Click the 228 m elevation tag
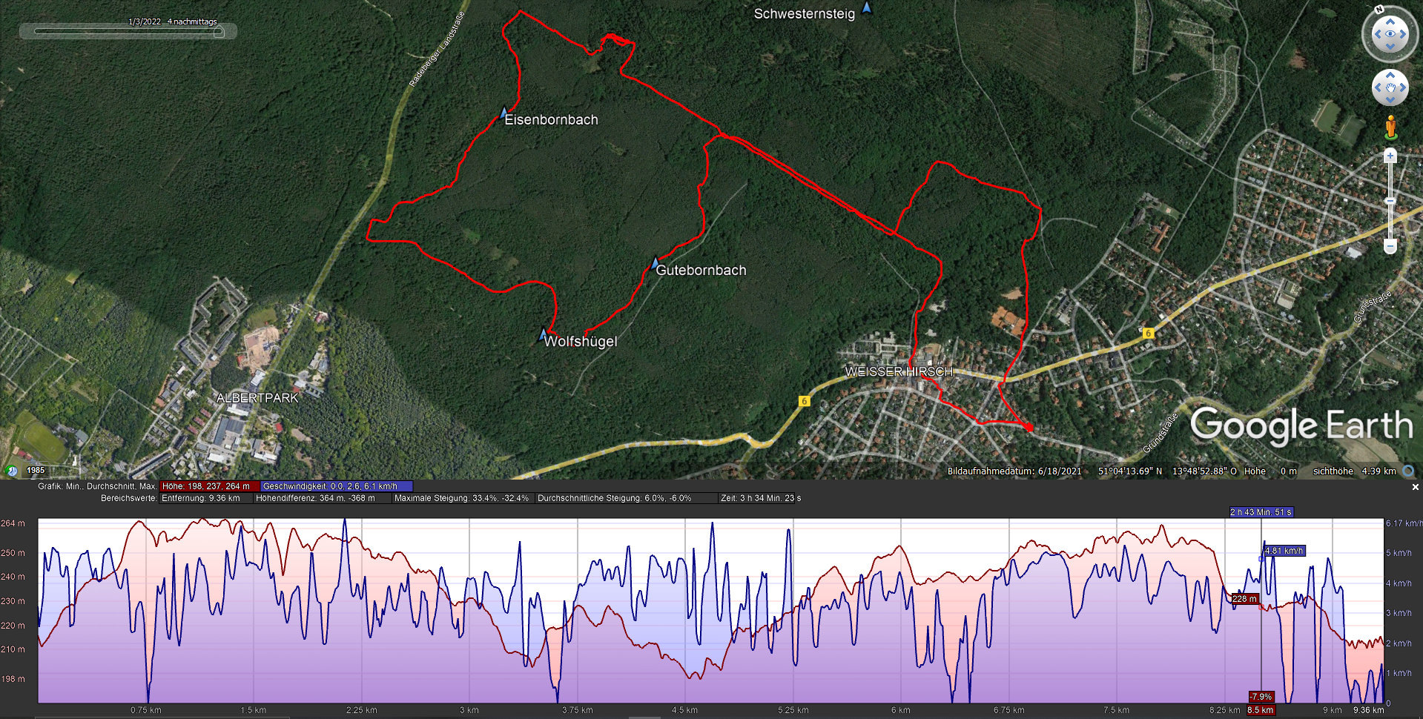Screen dimensions: 1423x719 [1245, 599]
